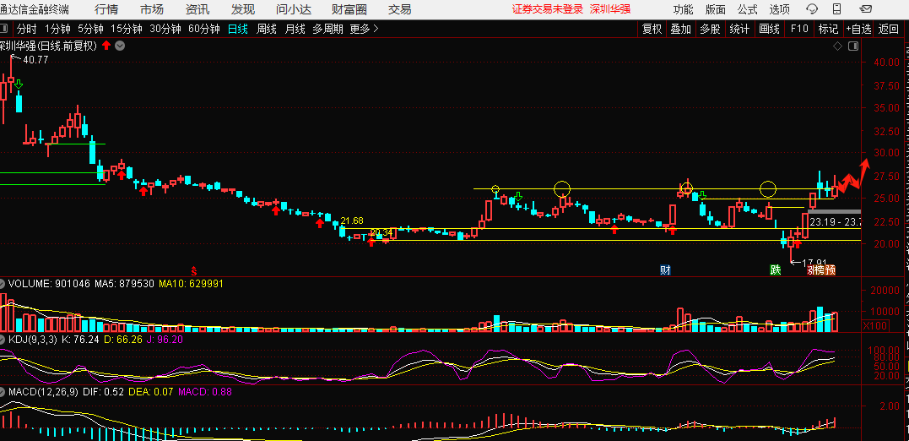Select the 日线 daily period tab
The height and width of the screenshot is (441, 909).
click(x=238, y=29)
